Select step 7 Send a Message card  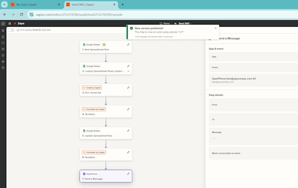coord(106,176)
